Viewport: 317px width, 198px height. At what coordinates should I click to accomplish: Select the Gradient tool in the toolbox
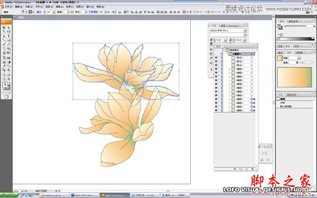pos(8,62)
